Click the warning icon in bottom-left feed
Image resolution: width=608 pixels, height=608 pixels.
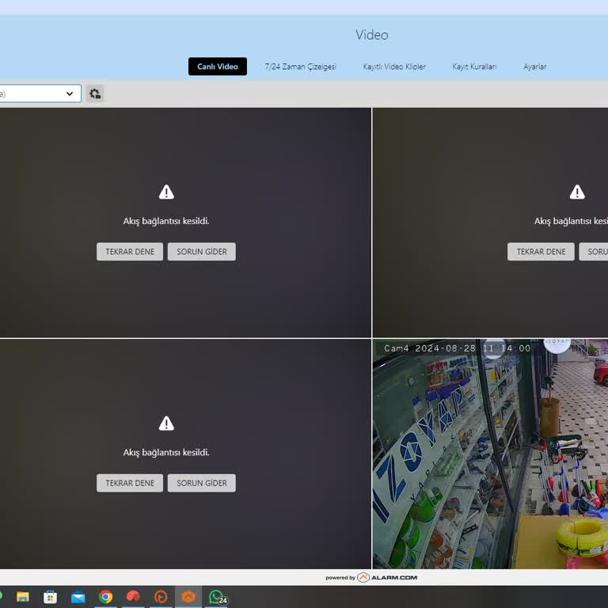tap(166, 423)
